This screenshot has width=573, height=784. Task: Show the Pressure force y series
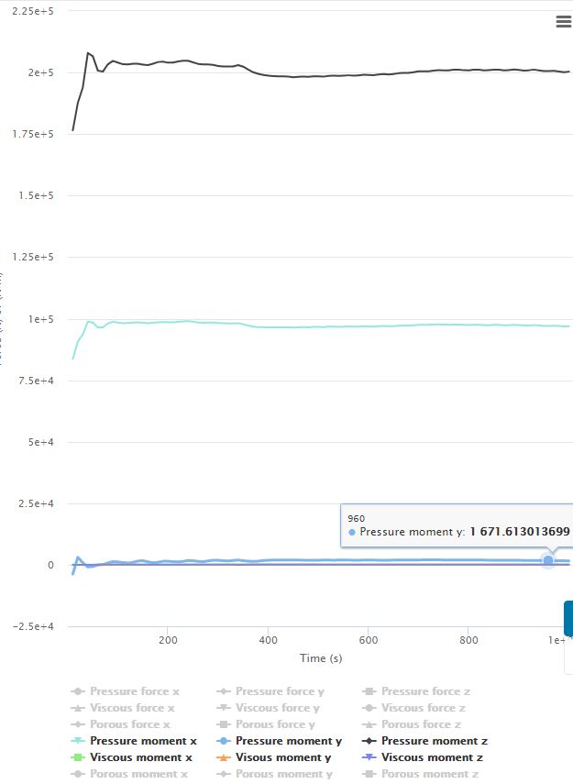pos(279,691)
